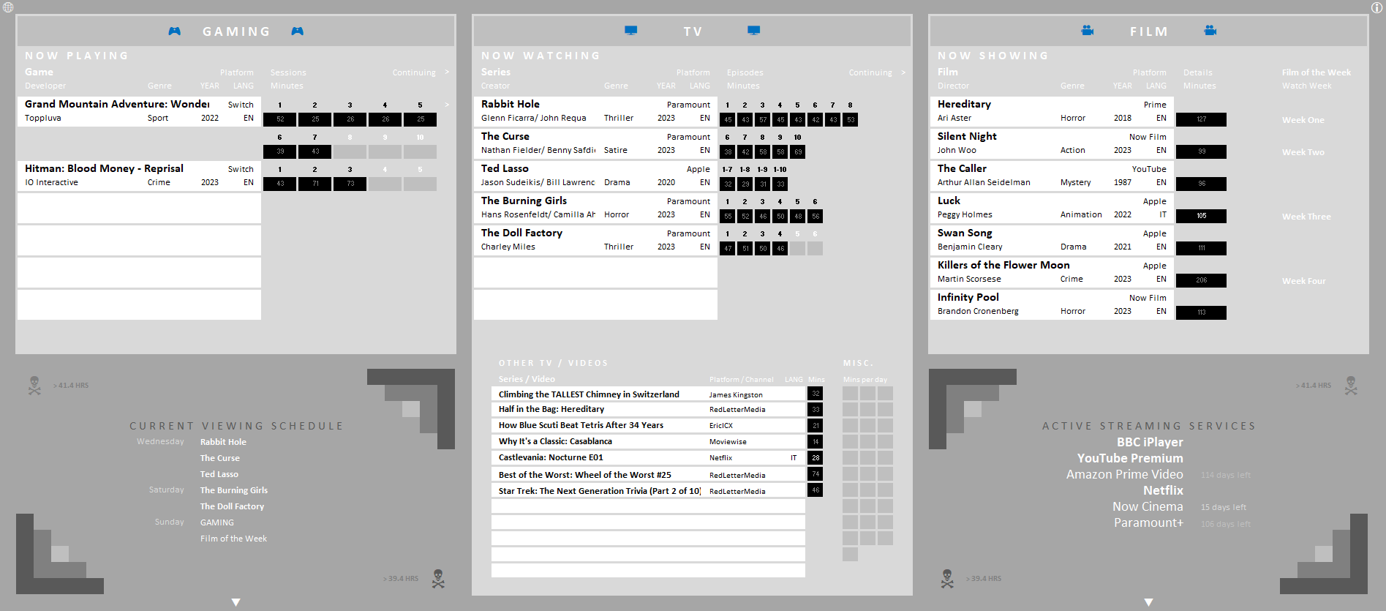The image size is (1386, 611).
Task: Toggle the greyed episode 5 box for The Doll Factory
Action: coord(797,248)
